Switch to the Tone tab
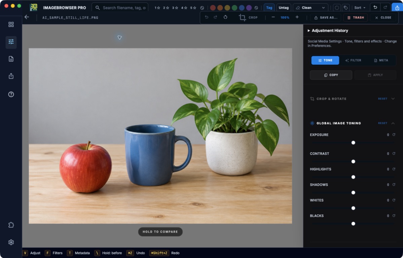The width and height of the screenshot is (403, 258). click(325, 60)
